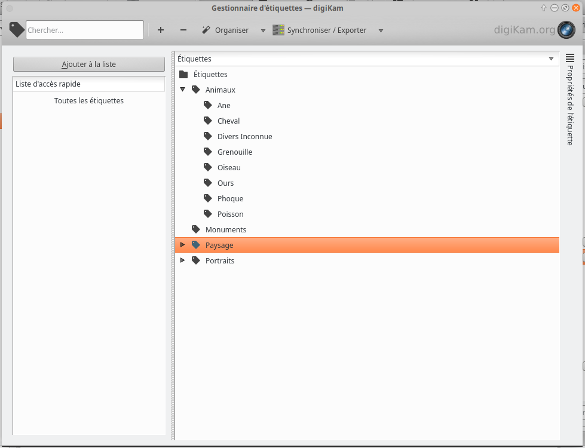Select the Monuments tag
This screenshot has height=448, width=585.
(226, 230)
